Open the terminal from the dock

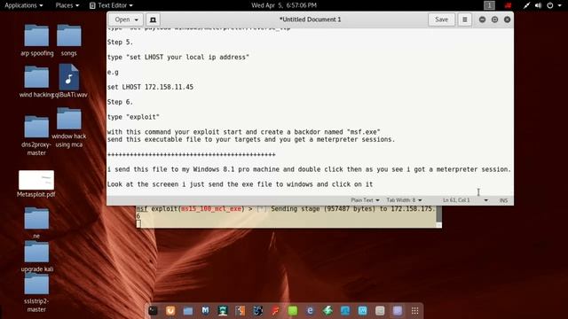coord(153,310)
